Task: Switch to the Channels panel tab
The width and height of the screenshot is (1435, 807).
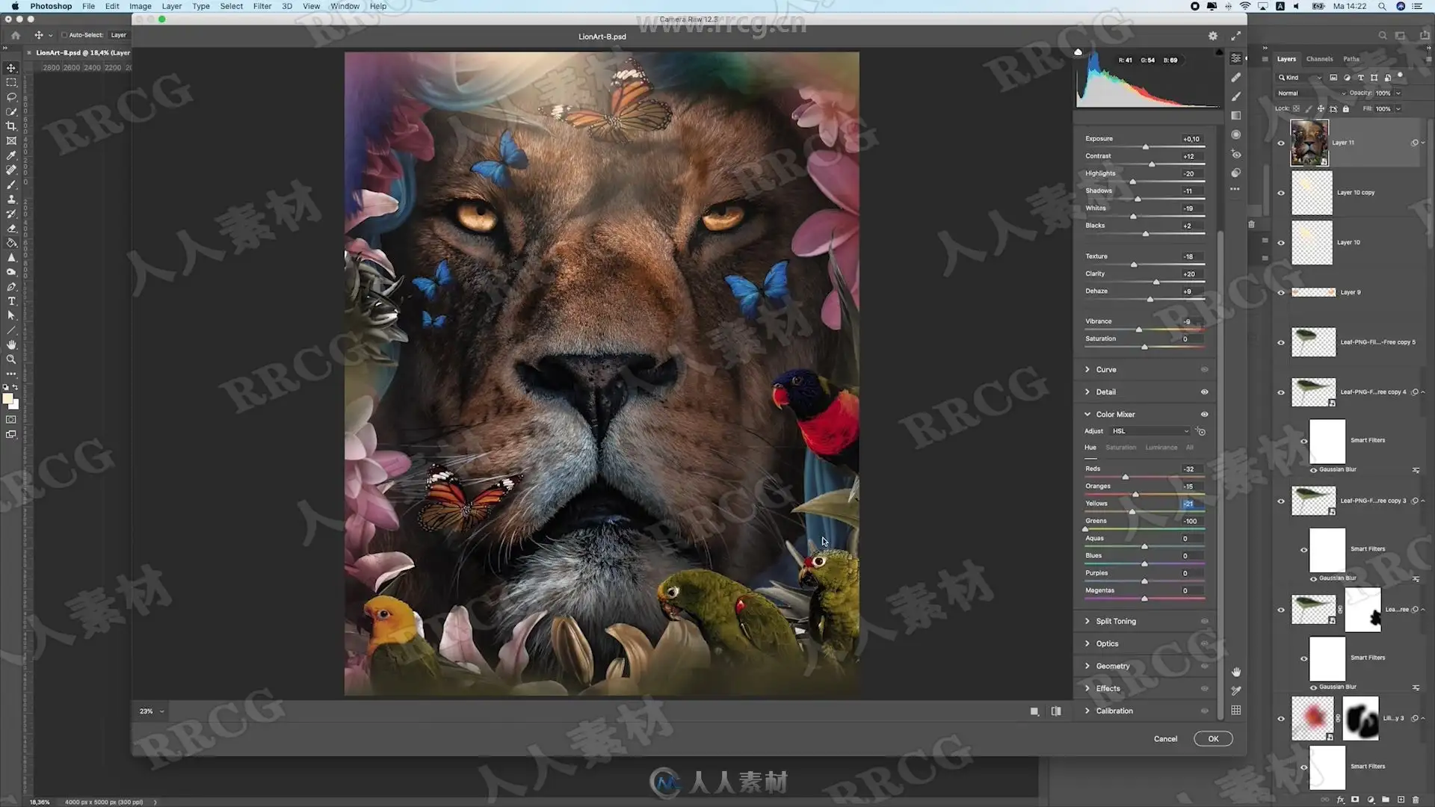Action: tap(1319, 59)
